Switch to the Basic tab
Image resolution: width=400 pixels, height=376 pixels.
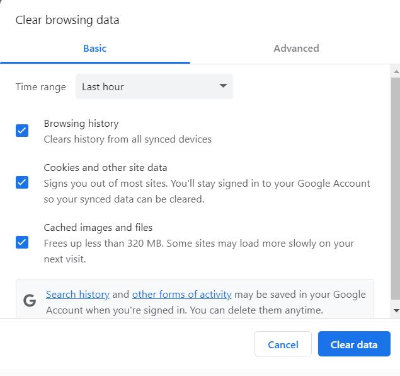(x=94, y=49)
